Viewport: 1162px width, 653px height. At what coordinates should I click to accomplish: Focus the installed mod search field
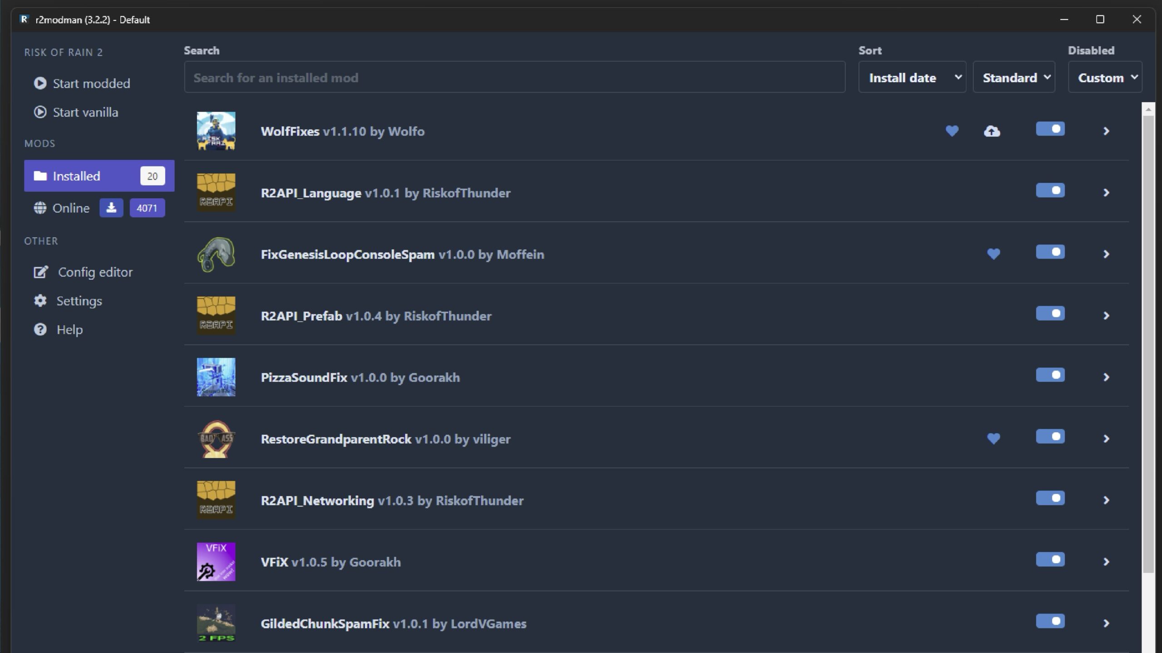tap(515, 77)
